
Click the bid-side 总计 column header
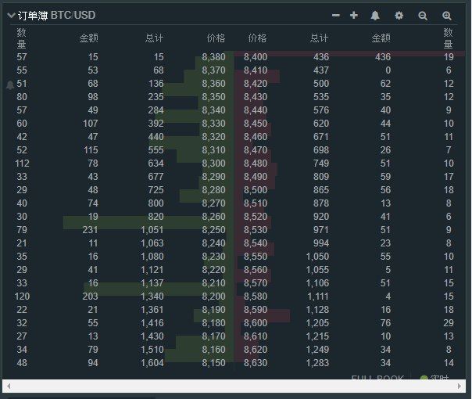(x=154, y=38)
